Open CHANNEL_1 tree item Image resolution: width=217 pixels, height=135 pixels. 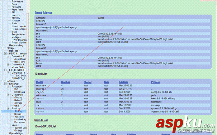18,78
